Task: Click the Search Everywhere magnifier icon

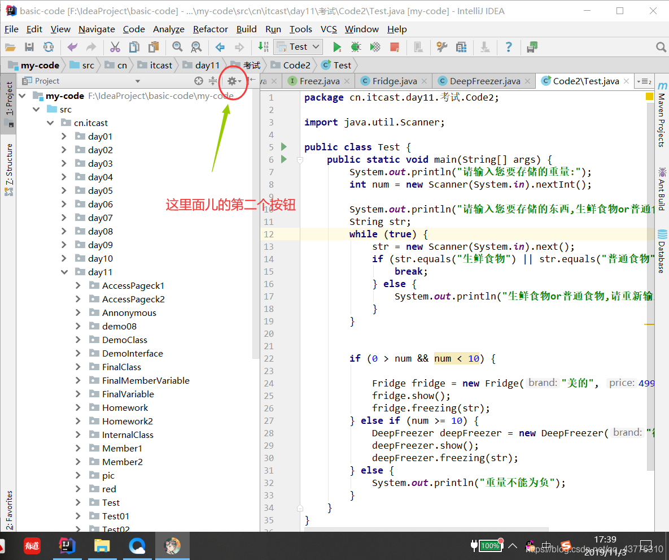Action: pos(661,47)
